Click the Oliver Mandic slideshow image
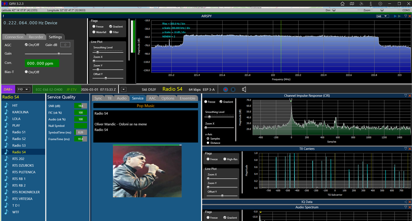This screenshot has height=221, width=412. 147,171
